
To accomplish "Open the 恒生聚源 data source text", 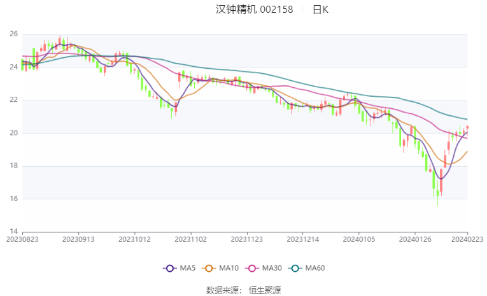I will [x=265, y=290].
